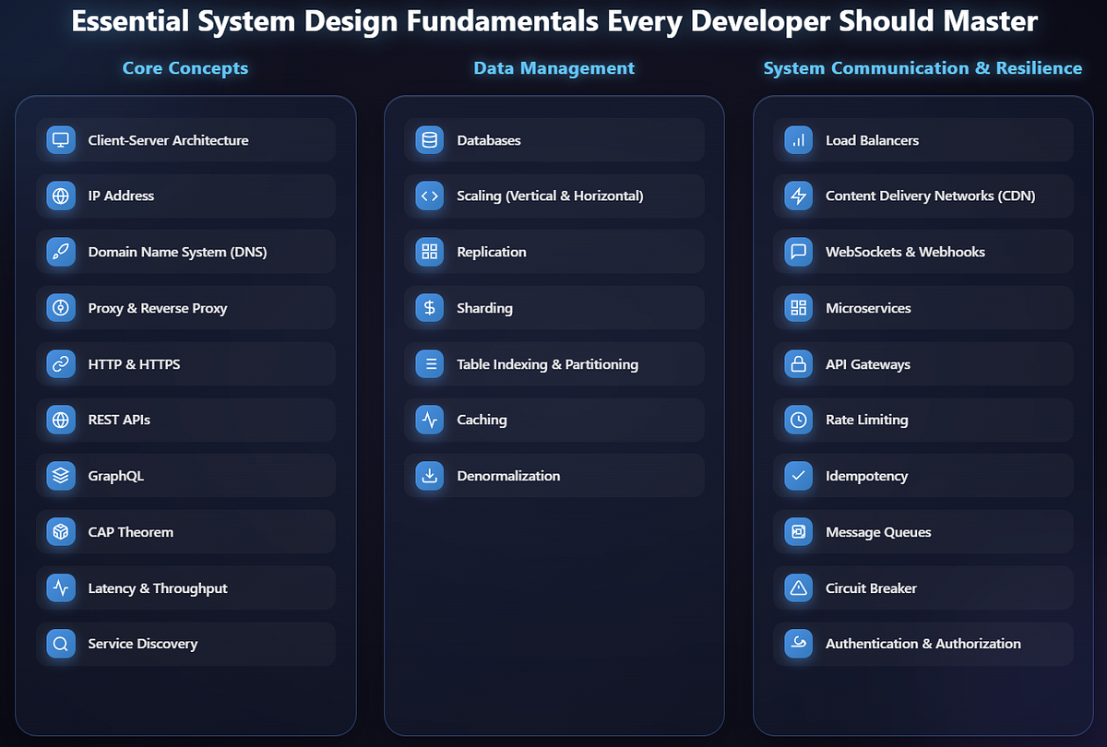
Task: Click the waveform icon next to Caching
Action: [429, 420]
